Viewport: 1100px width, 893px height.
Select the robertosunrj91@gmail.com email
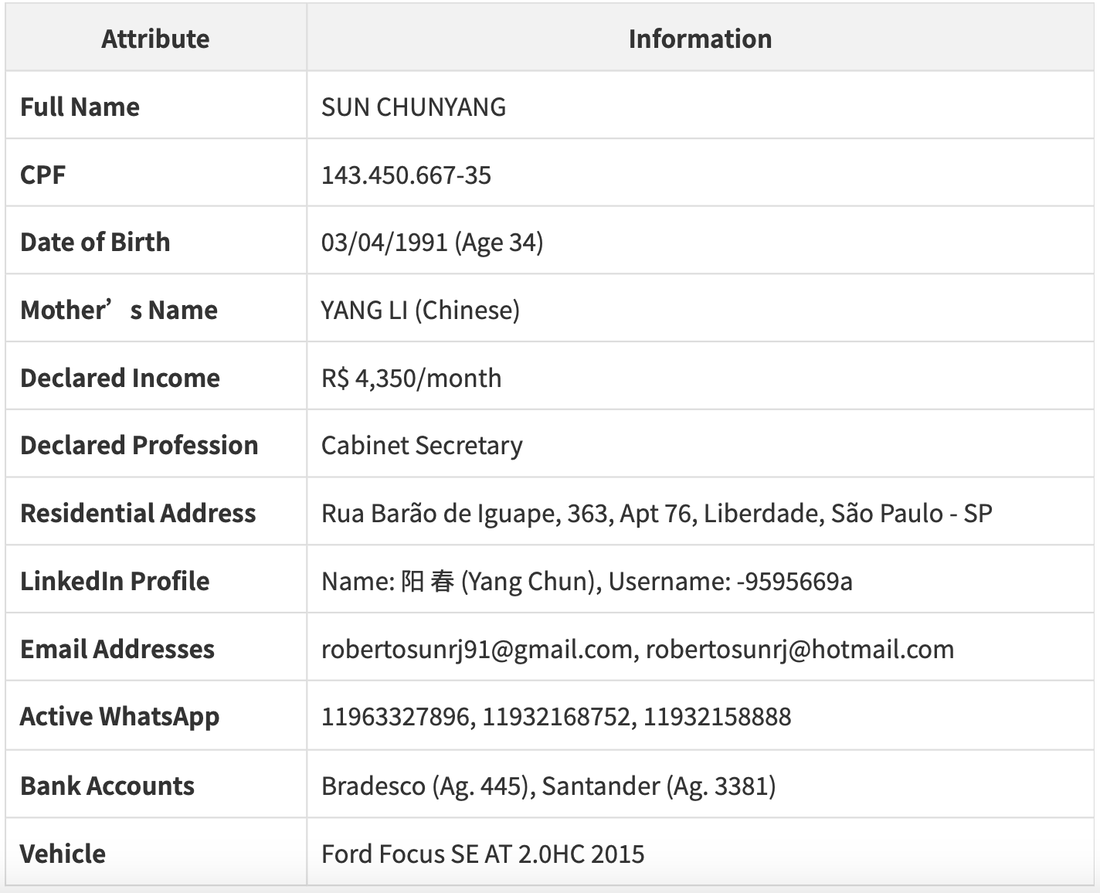point(477,650)
